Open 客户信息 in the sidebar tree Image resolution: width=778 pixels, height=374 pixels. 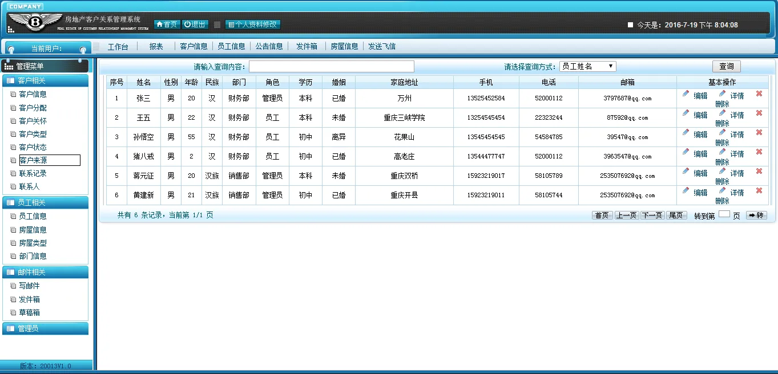(33, 94)
